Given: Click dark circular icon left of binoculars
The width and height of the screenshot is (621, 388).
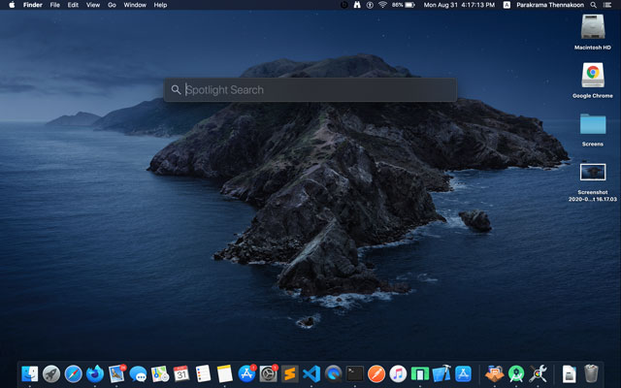Looking at the screenshot, I should 344,5.
